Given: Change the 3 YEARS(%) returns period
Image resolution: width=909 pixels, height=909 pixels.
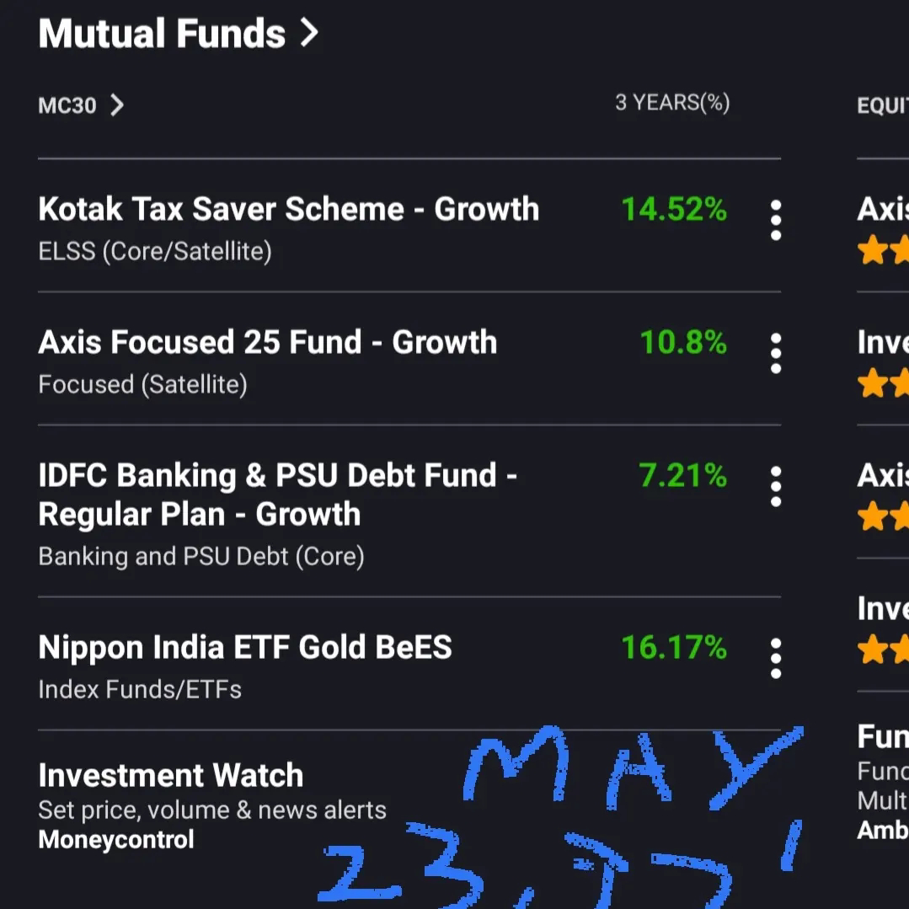Looking at the screenshot, I should click(672, 103).
